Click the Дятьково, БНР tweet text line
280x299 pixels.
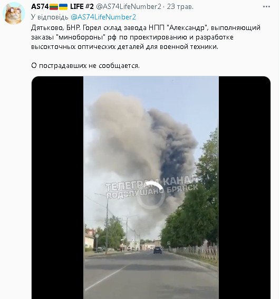click(x=146, y=28)
